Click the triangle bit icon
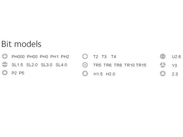The width and height of the screenshot is (183, 137). coord(163,74)
